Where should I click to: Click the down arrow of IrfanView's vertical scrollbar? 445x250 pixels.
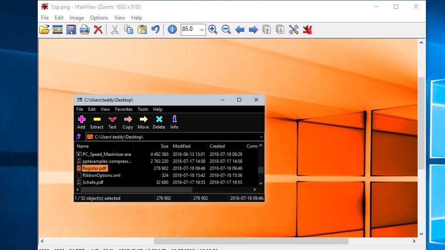point(421,234)
